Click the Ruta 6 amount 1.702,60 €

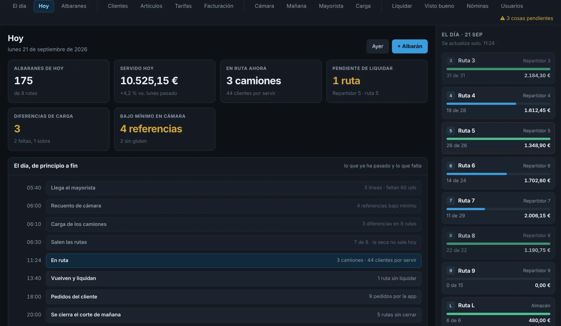[537, 181]
